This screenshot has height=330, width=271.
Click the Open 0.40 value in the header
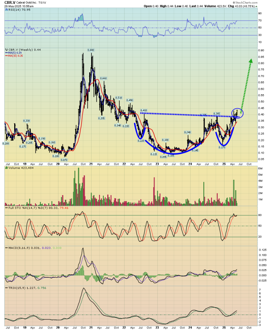point(151,6)
